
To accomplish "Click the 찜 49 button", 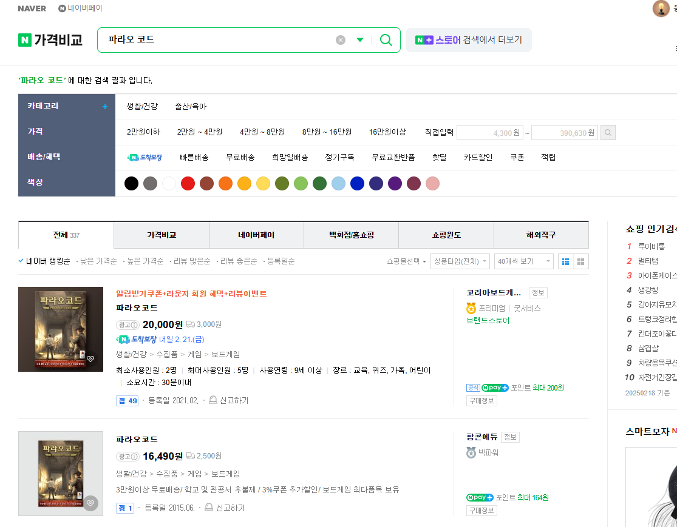I will 128,401.
